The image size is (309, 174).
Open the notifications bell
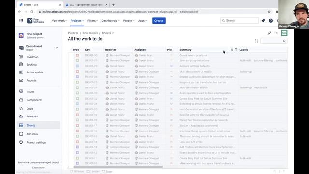click(x=263, y=20)
